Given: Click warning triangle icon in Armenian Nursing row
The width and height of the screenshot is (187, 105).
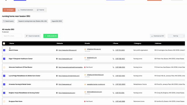Looking at the screenshot, I should click(85, 84).
